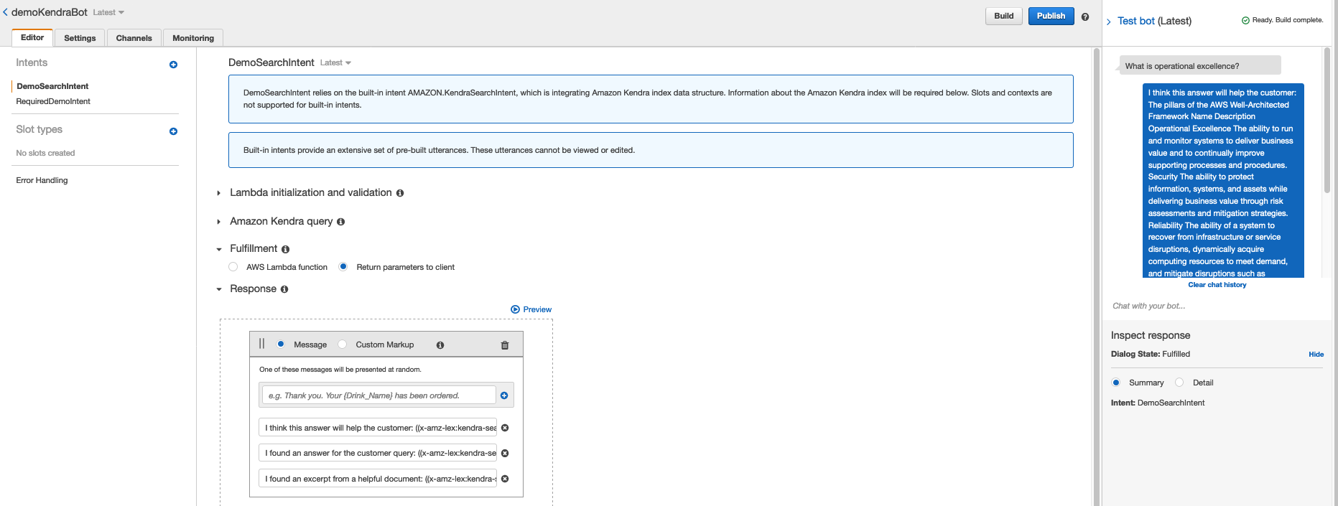
Task: Expand the Amazon Kendra query section
Action: click(218, 222)
